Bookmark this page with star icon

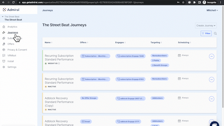point(183,2)
